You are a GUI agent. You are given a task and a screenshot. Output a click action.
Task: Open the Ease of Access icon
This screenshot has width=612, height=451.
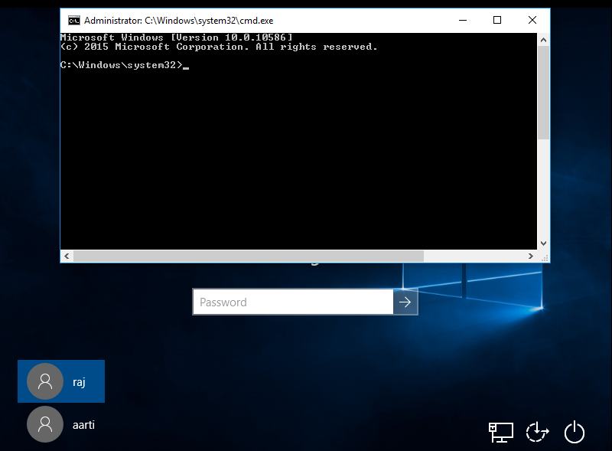pos(538,432)
